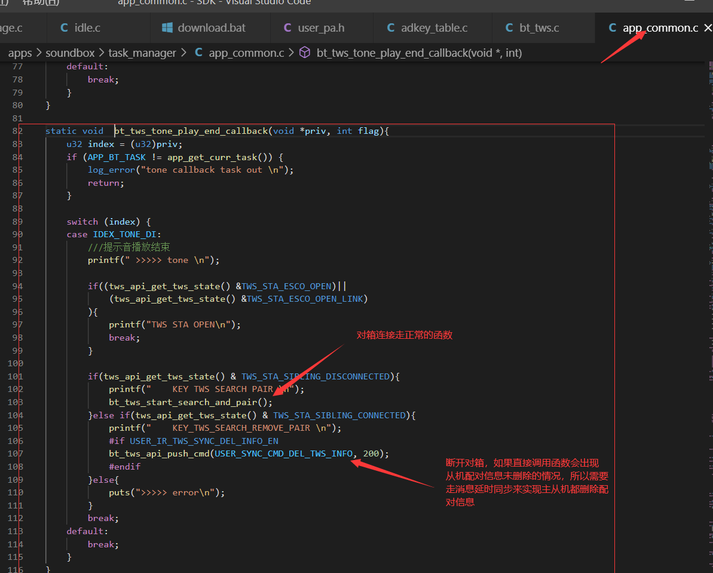
Task: Click the bt_tws_tone_play_end_callback function definition name
Action: click(191, 131)
